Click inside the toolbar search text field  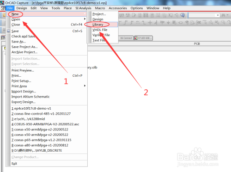tap(202, 15)
